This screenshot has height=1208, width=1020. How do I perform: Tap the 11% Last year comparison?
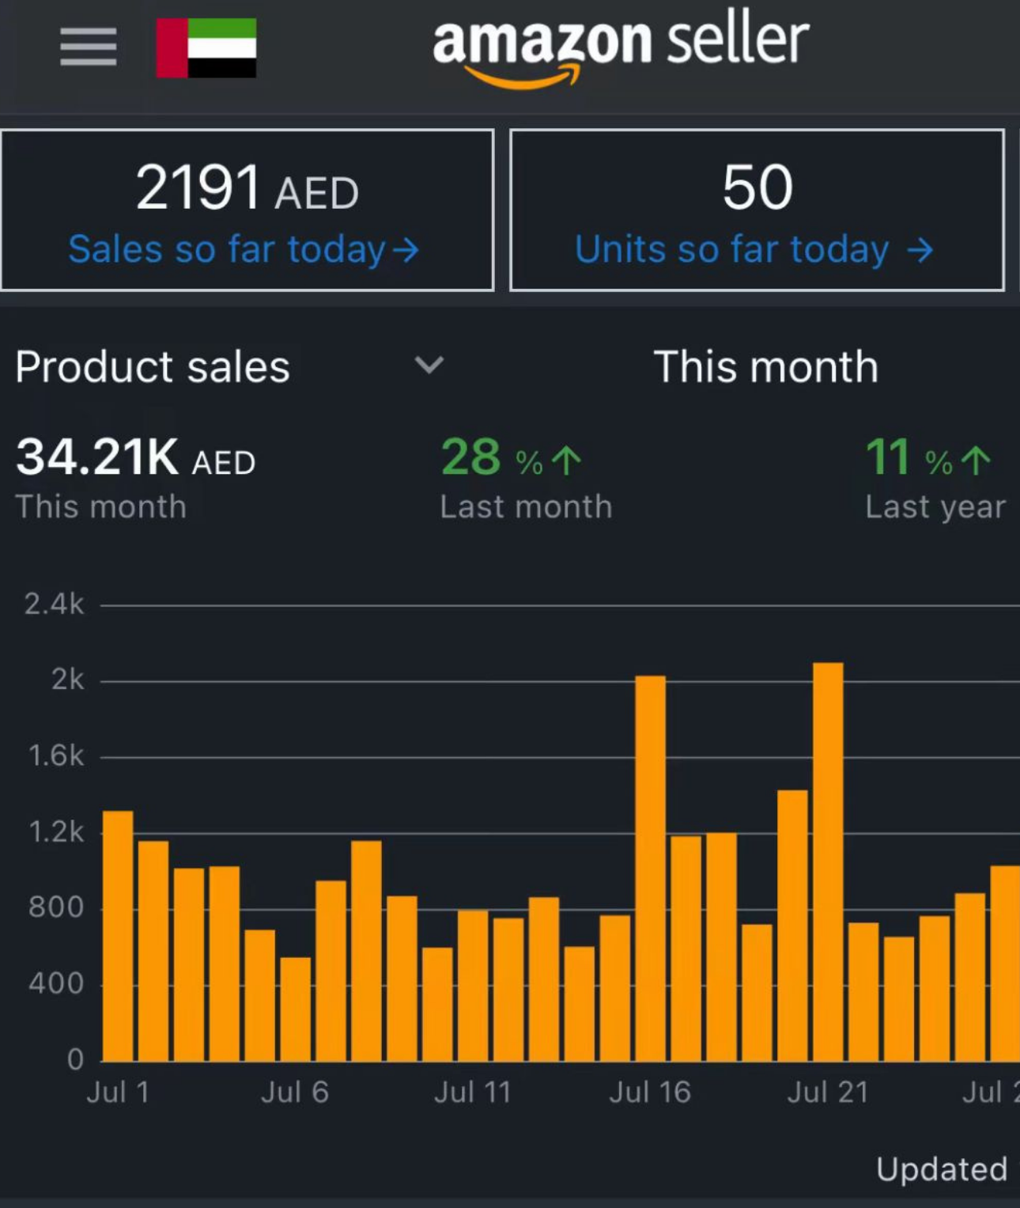tap(935, 478)
